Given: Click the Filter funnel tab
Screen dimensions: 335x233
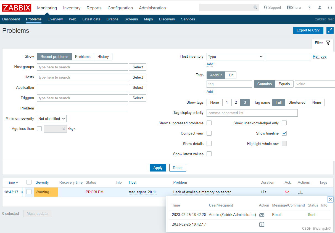Looking at the screenshot, I should pyautogui.click(x=323, y=43).
